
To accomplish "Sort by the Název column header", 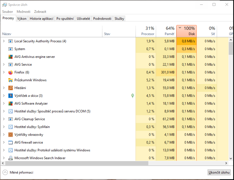I will tap(51, 31).
